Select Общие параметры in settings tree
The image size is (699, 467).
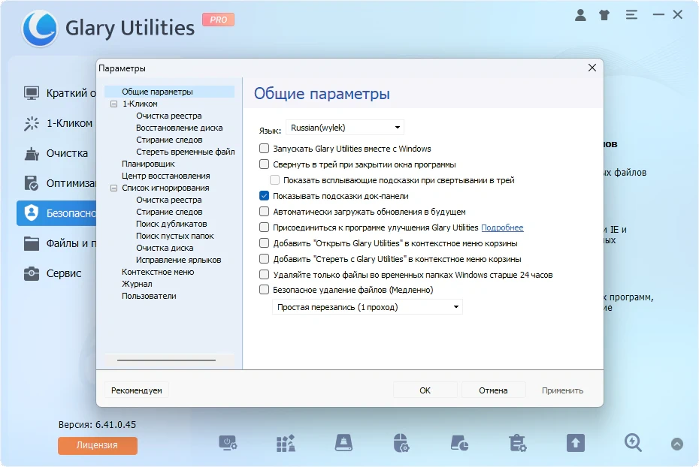157,92
